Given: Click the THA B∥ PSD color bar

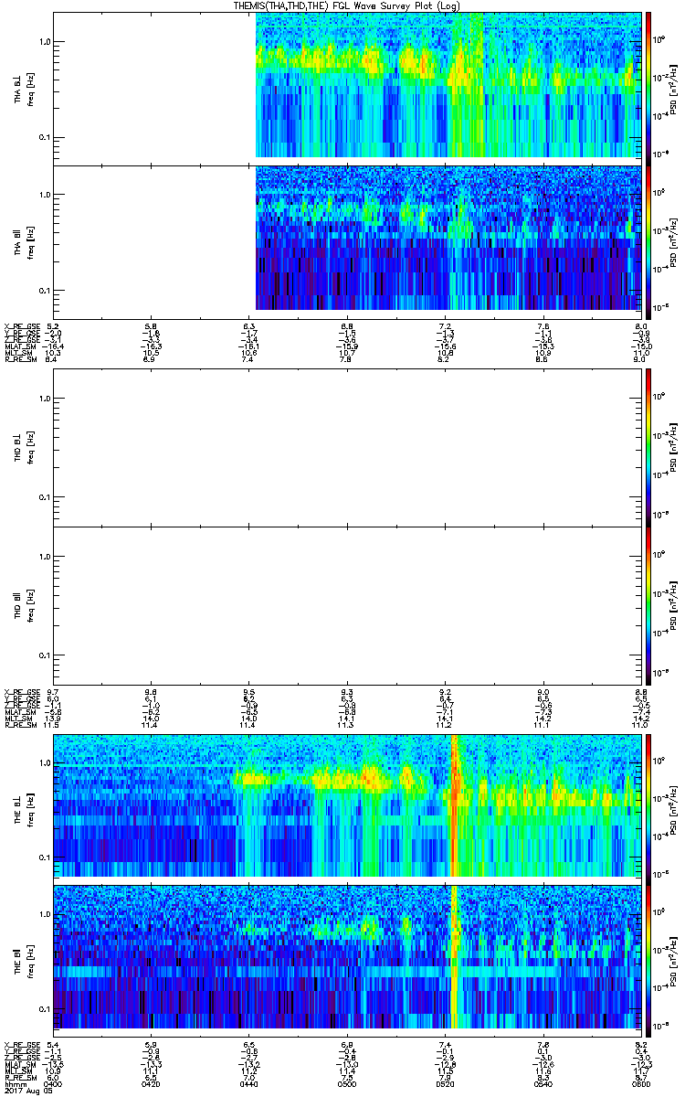Looking at the screenshot, I should pos(648,240).
